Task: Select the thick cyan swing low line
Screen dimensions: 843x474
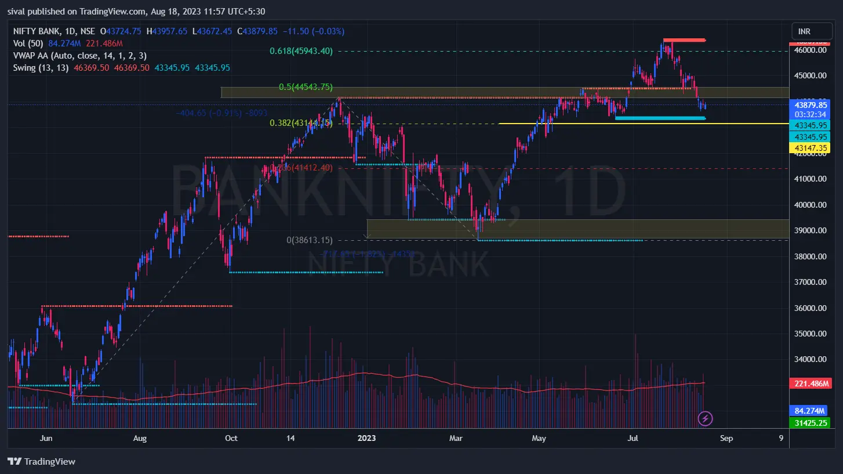Action: pos(660,118)
